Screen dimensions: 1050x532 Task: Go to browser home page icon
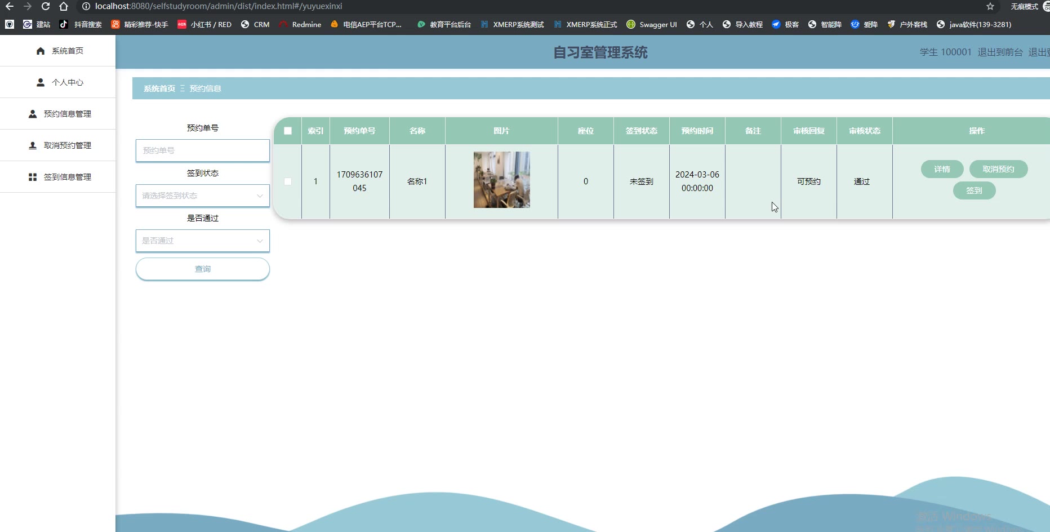coord(64,6)
